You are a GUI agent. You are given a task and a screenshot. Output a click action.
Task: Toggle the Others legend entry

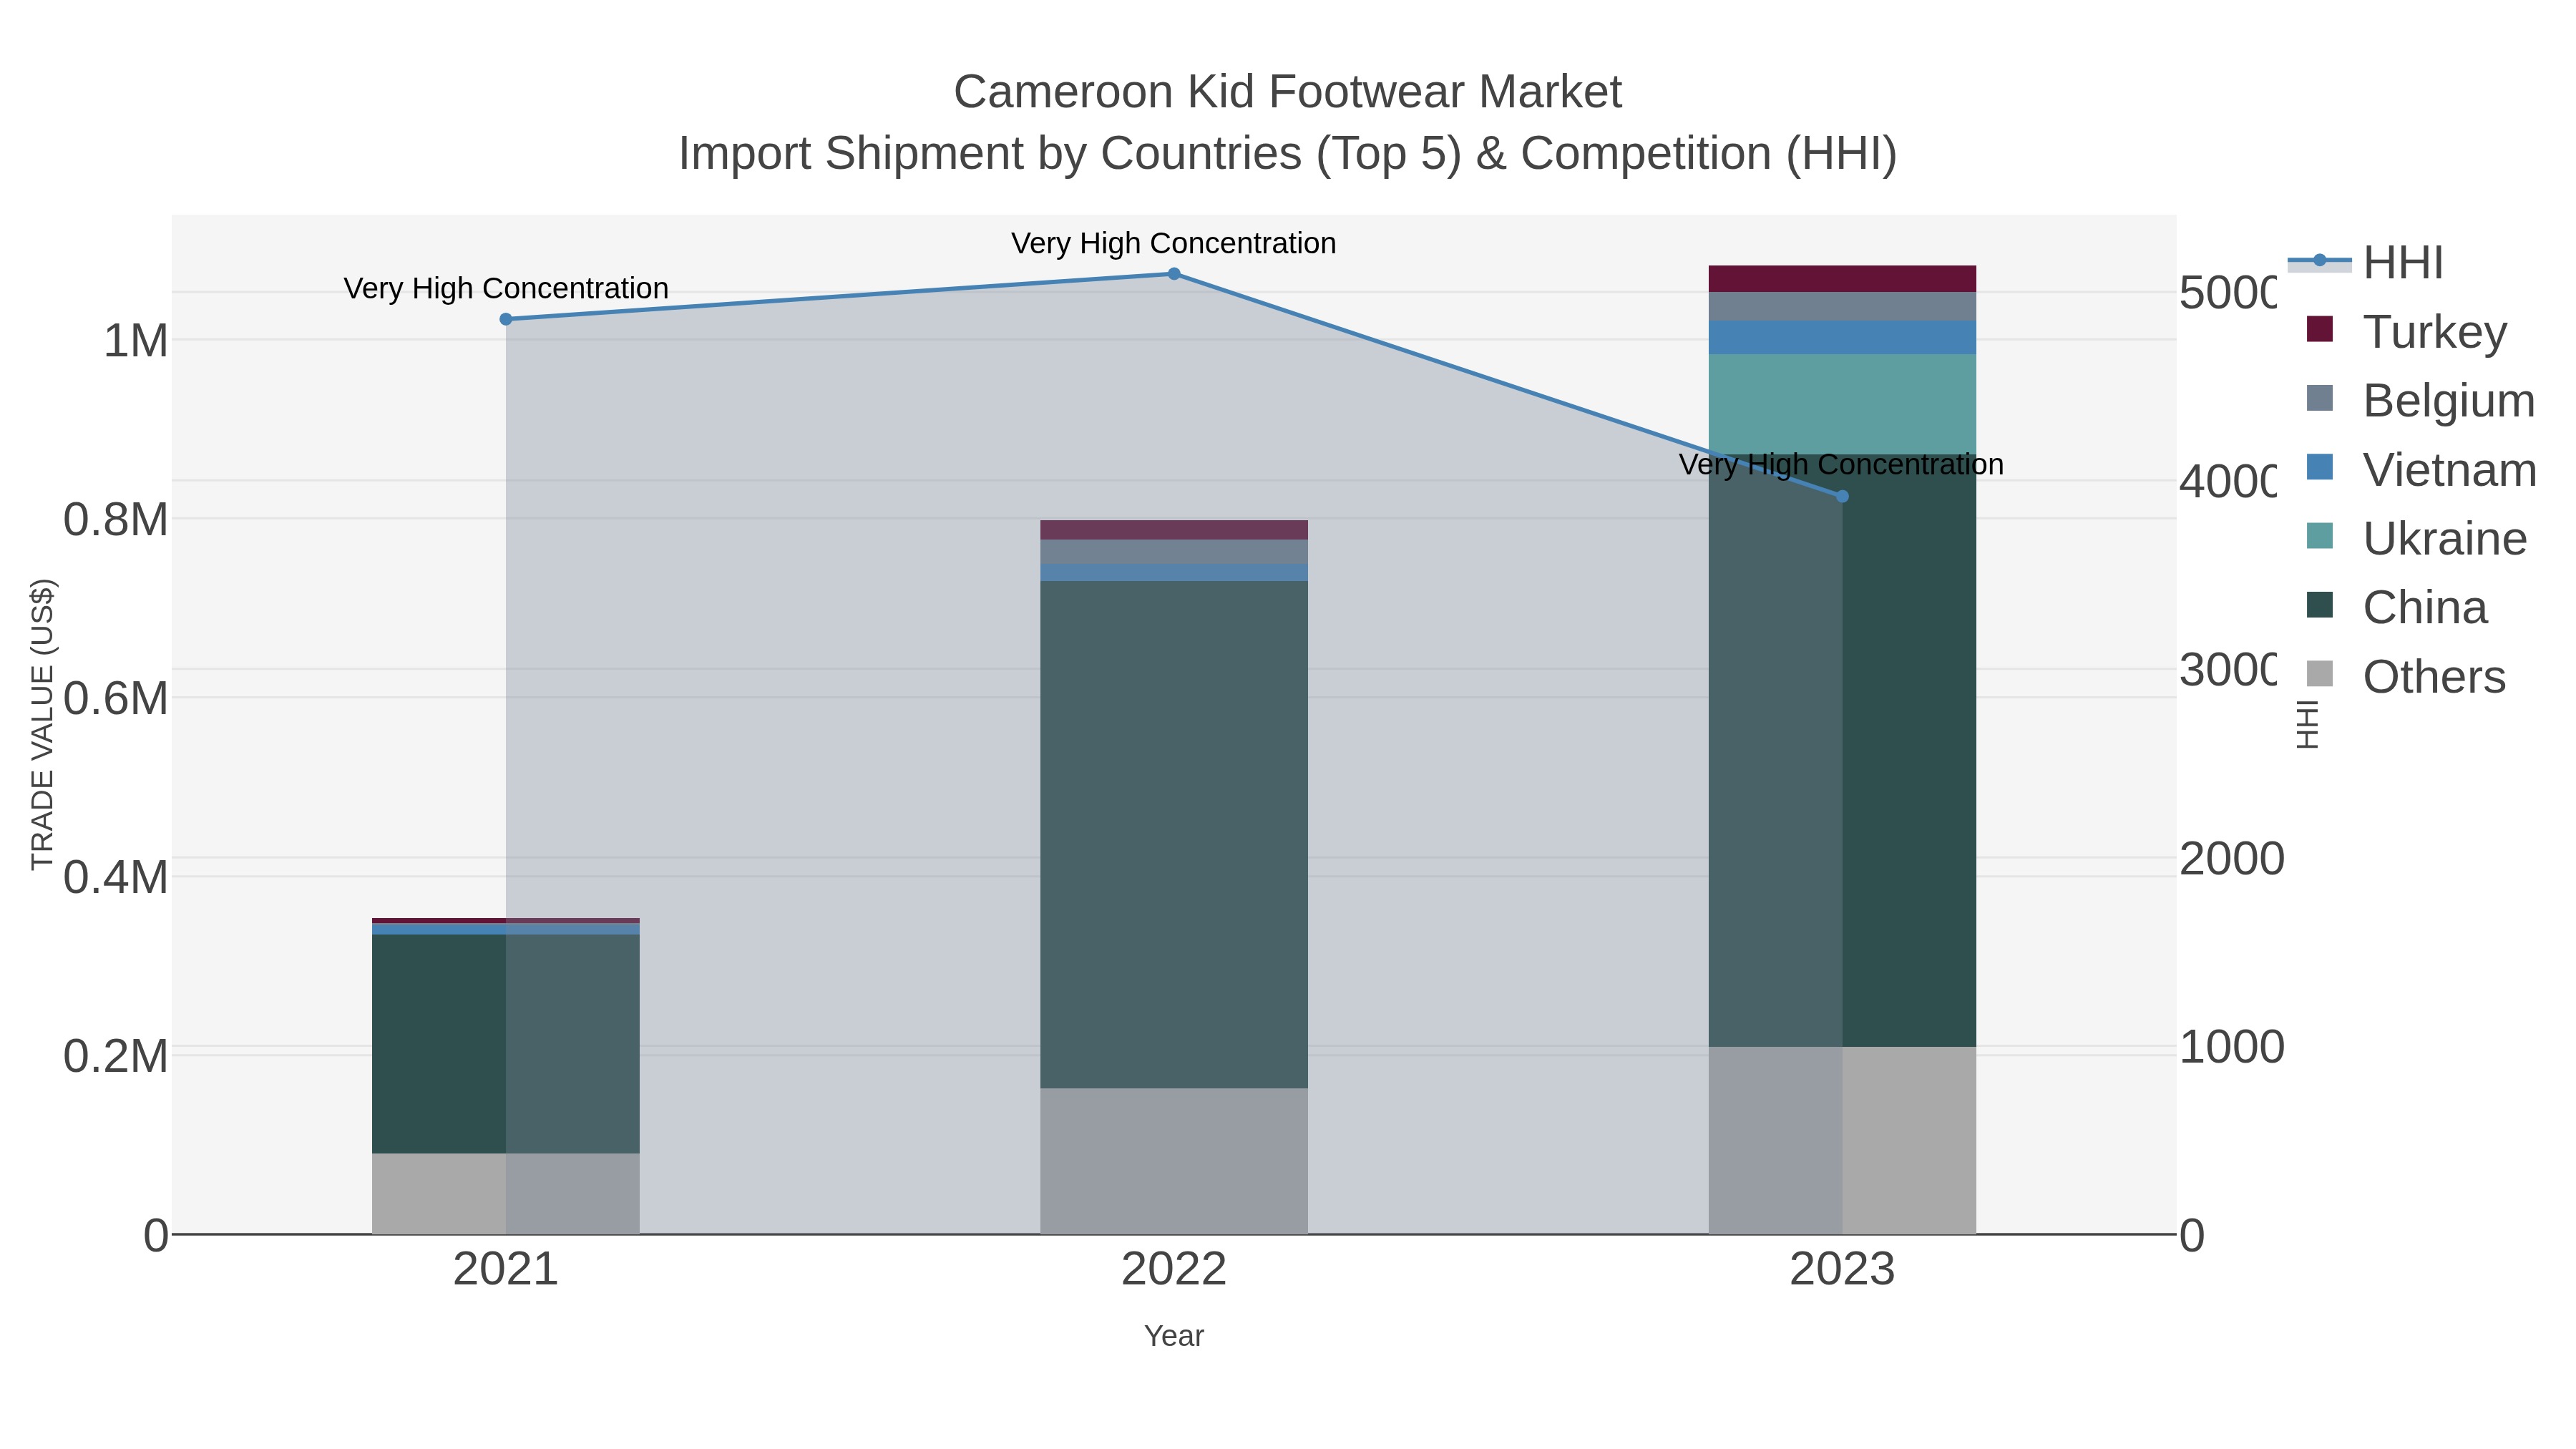coord(2405,676)
